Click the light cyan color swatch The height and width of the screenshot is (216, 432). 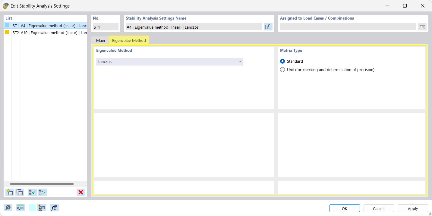[x=33, y=208]
